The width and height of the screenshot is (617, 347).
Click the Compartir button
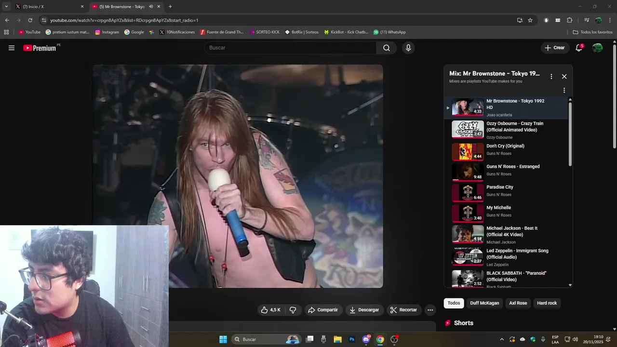click(323, 310)
